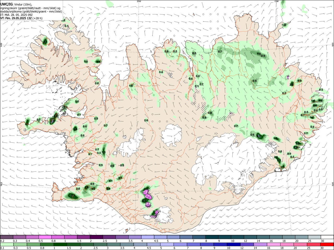Select the lavender 4–4.5 swatch in upper legend
This screenshot has height=250, width=334.
(x=148, y=237)
